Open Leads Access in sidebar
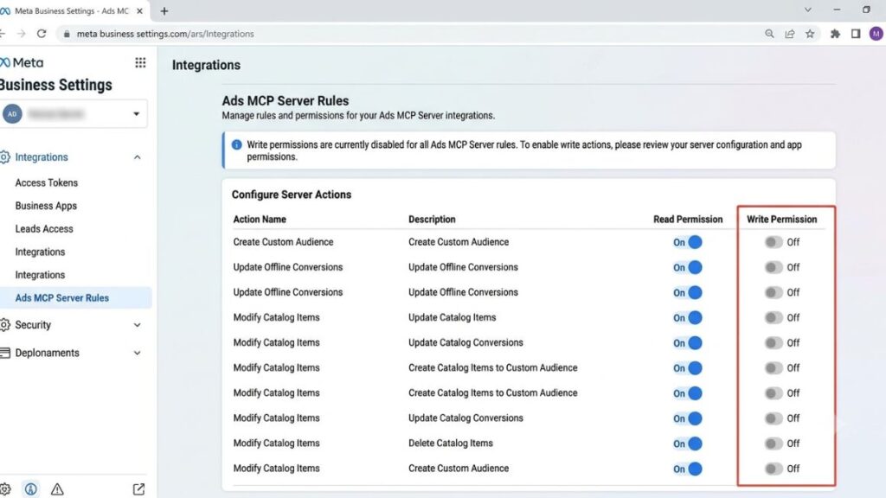The height and width of the screenshot is (498, 886). [44, 228]
